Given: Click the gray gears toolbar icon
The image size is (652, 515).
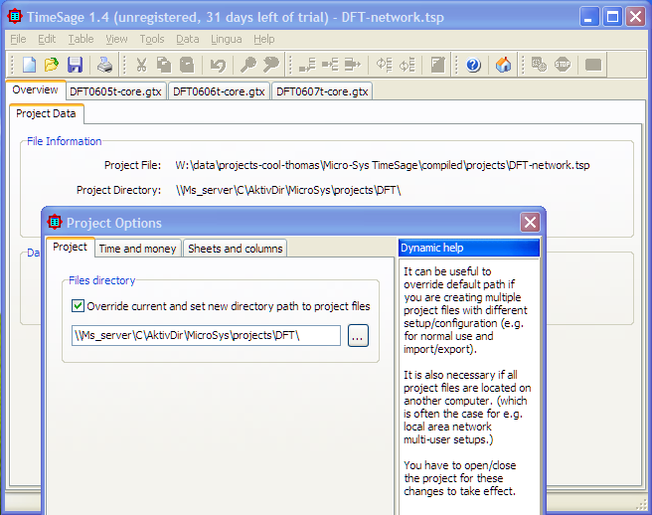Looking at the screenshot, I should tap(540, 65).
